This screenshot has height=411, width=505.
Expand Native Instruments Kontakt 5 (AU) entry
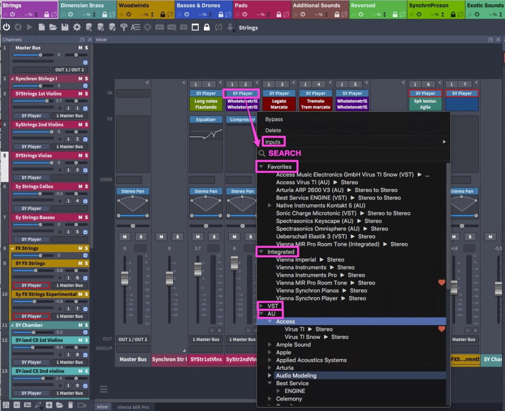coord(269,205)
